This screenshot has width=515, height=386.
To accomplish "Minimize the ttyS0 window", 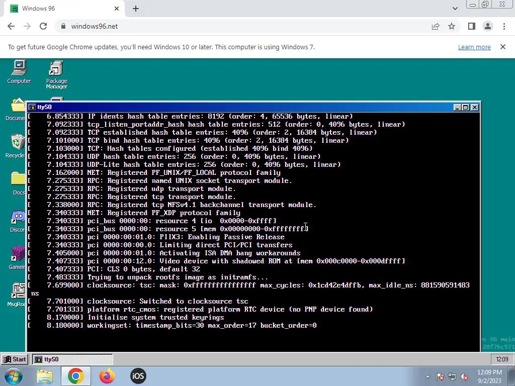I will click(x=458, y=108).
